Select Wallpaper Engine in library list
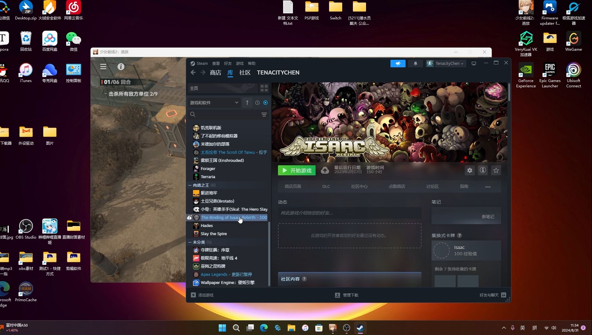 (228, 283)
